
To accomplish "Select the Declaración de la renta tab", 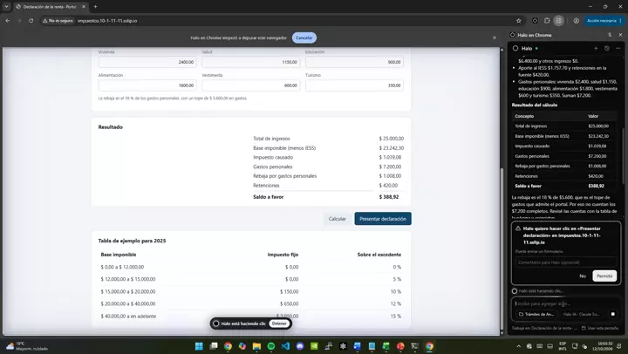I will click(49, 7).
